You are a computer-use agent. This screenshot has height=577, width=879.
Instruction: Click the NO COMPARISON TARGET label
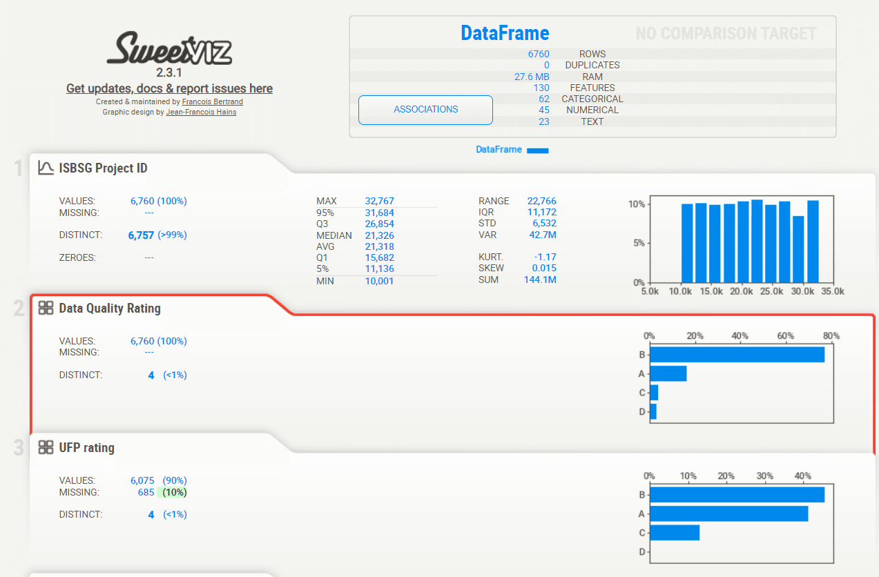pyautogui.click(x=725, y=33)
